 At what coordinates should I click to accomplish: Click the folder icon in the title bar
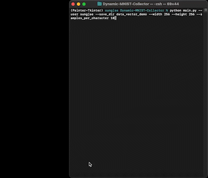(99, 4)
